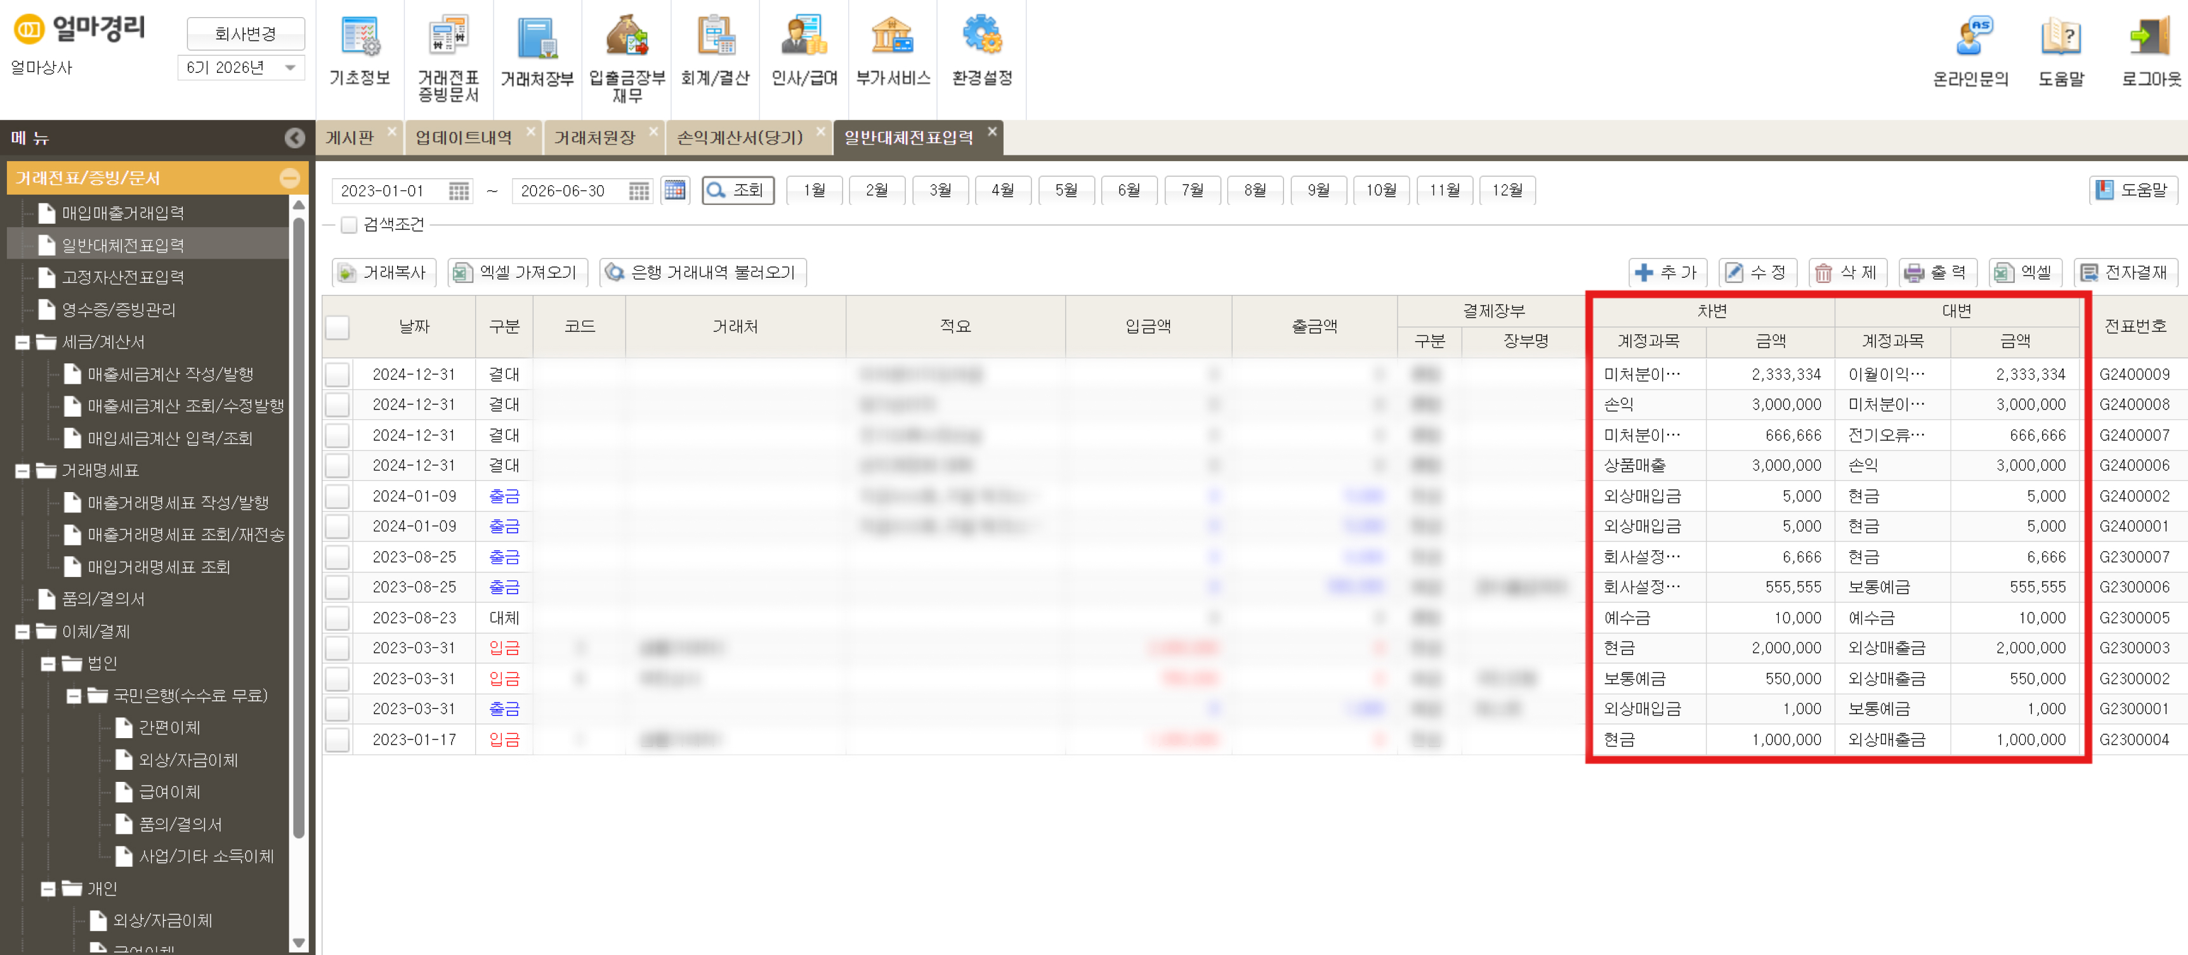Viewport: 2188px width, 955px height.
Task: Collapse the 거래전표/증빙/문서 section minus icon
Action: [x=290, y=178]
